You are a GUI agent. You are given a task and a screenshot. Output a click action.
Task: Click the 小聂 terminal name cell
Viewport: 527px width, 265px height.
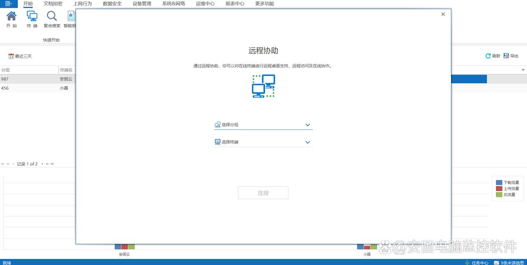click(64, 88)
